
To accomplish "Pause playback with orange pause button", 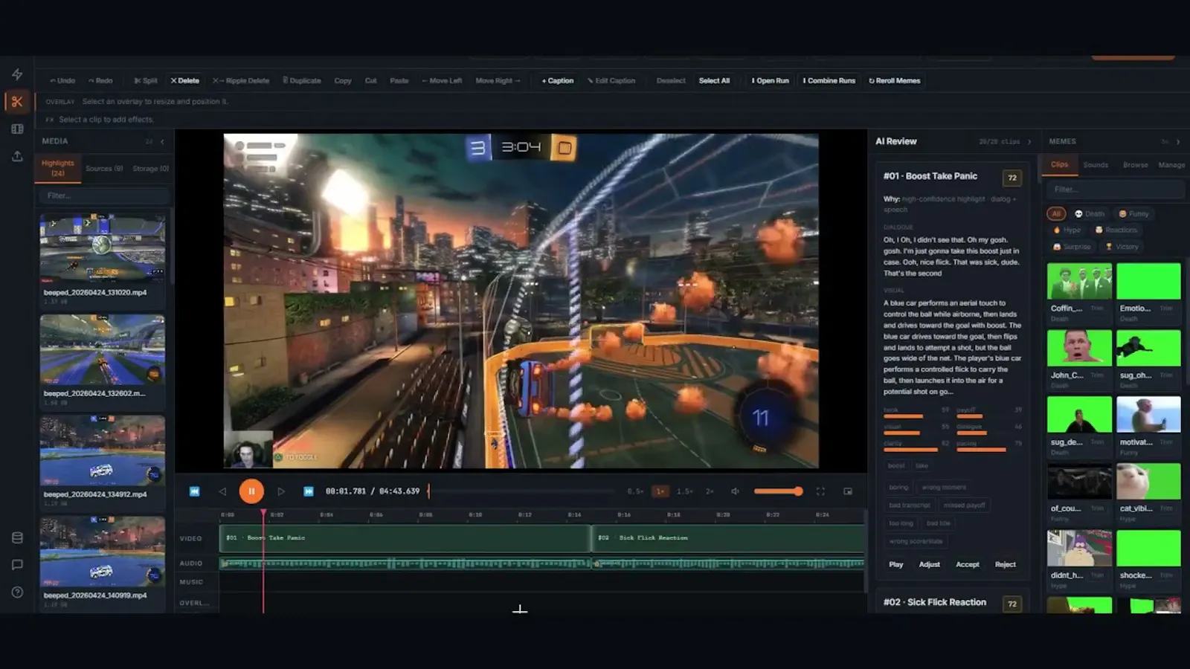I will (x=251, y=491).
